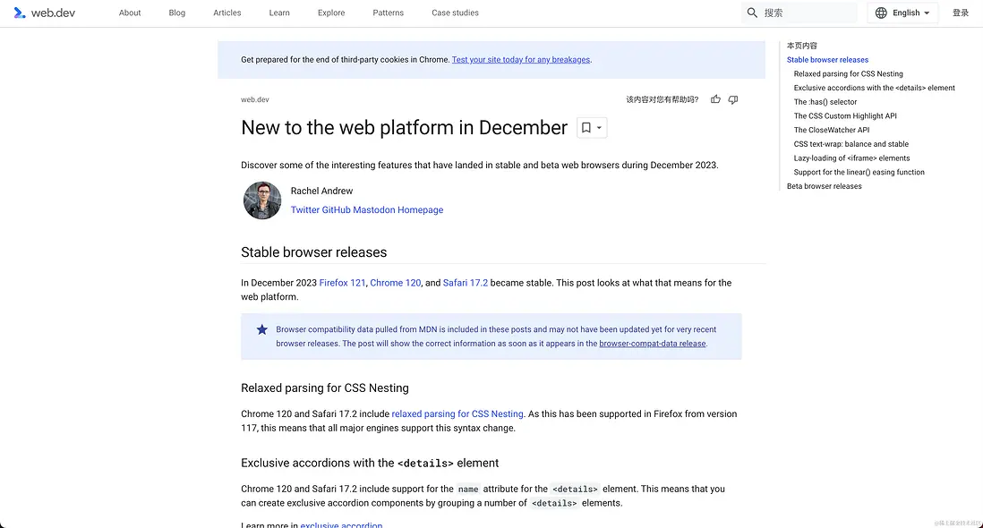
Task: Open the Case studies menu item
Action: pyautogui.click(x=455, y=13)
